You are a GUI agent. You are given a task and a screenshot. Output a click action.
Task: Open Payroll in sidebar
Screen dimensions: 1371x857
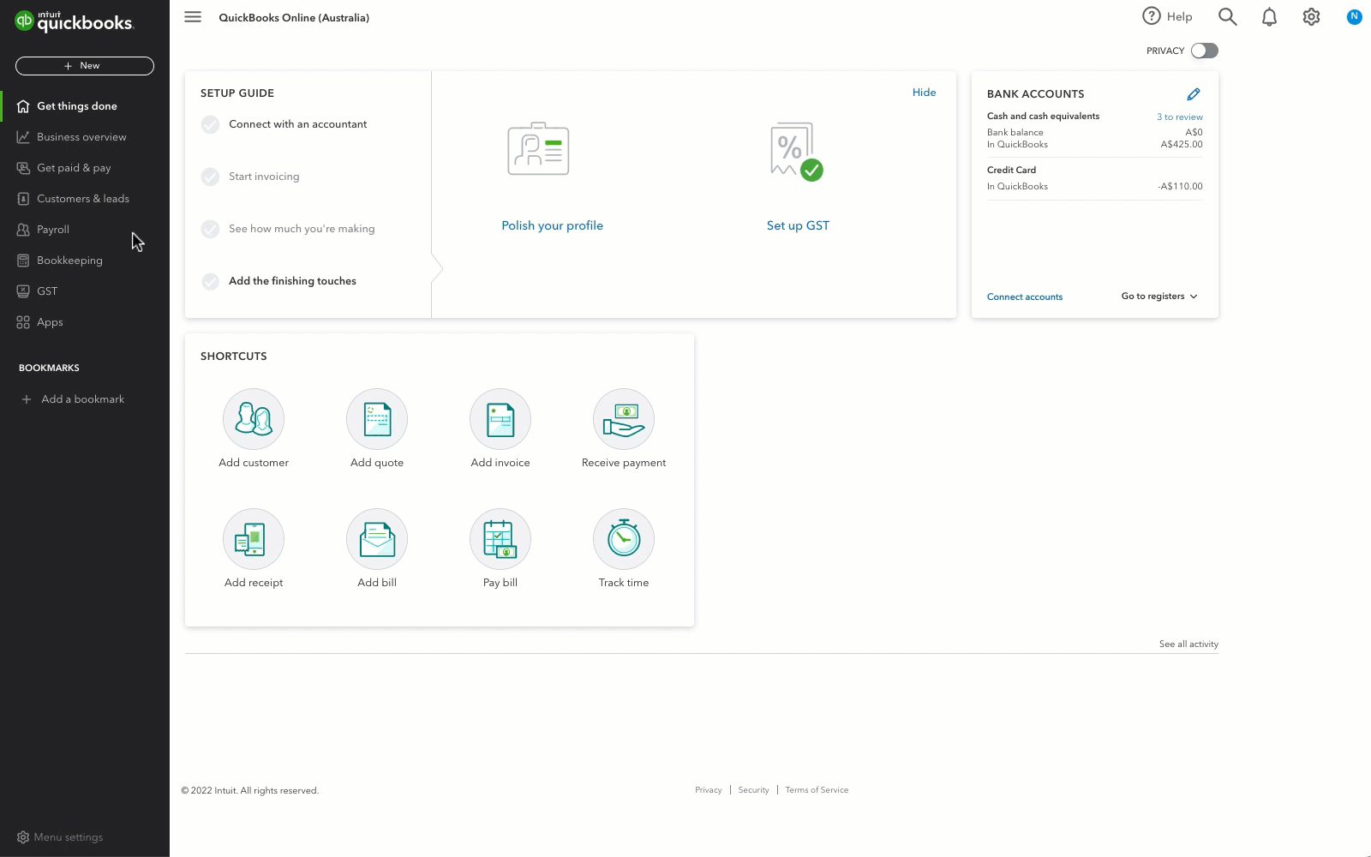coord(85,230)
